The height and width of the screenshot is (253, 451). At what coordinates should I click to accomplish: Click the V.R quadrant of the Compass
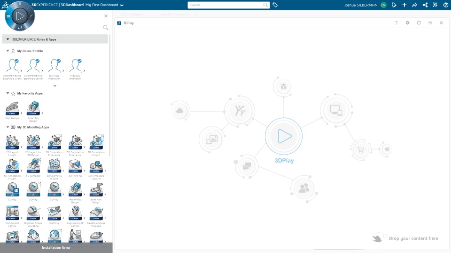pyautogui.click(x=20, y=28)
